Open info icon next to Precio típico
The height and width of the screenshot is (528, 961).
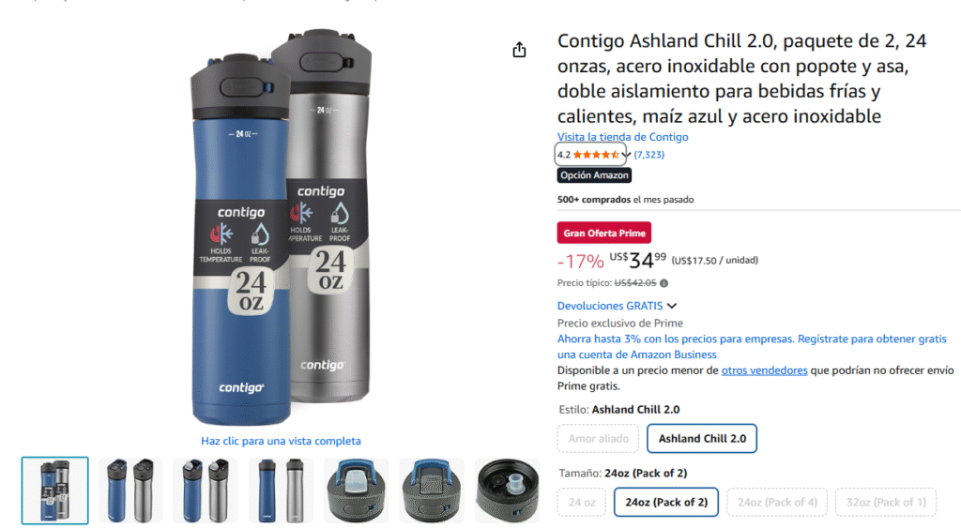tap(664, 283)
